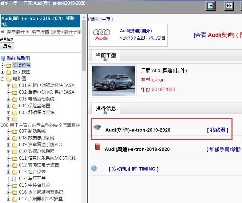Click the computer icon next to 当前:线路图
The height and width of the screenshot is (203, 242).
pyautogui.click(x=3, y=59)
